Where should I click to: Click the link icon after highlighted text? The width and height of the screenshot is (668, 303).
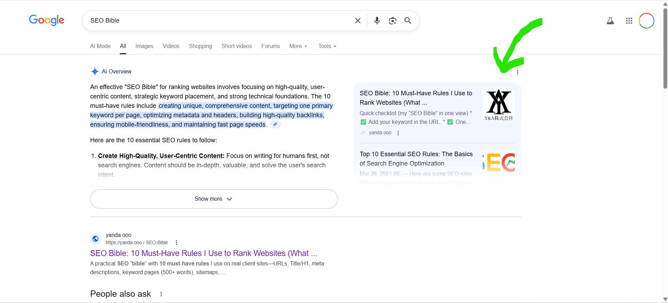275,125
